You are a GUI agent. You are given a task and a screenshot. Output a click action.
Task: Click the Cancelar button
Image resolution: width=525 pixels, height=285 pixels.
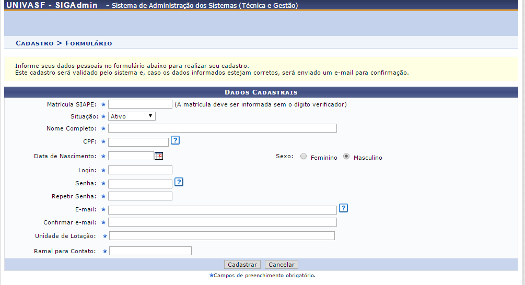tap(282, 265)
